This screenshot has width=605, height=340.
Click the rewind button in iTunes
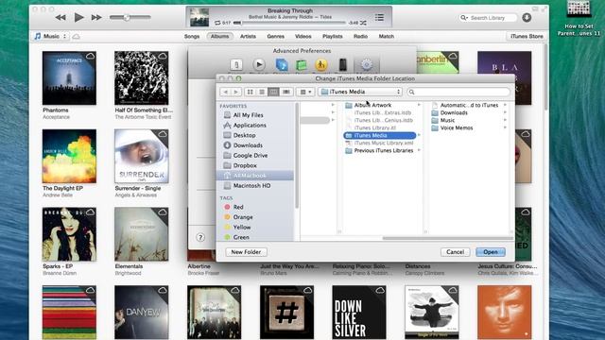point(60,17)
